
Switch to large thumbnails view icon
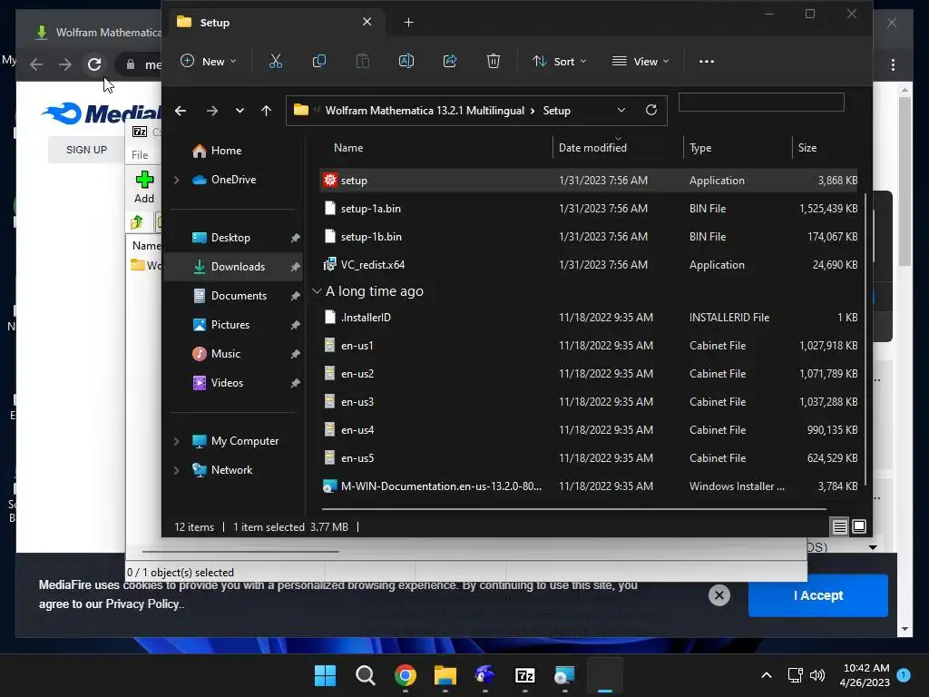coord(859,526)
